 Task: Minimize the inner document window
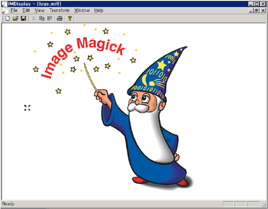point(251,10)
